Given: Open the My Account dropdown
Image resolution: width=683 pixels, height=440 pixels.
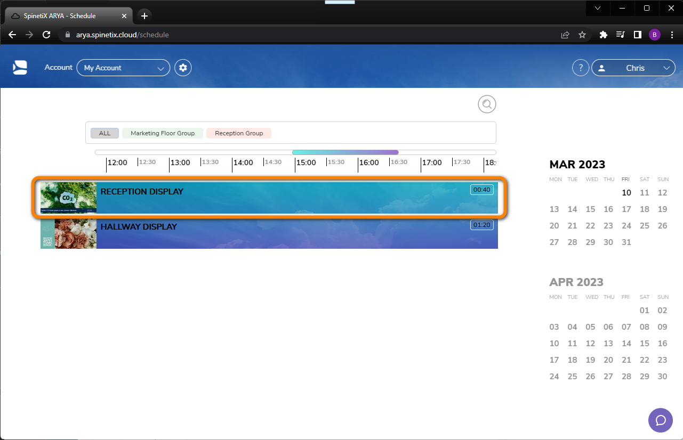Looking at the screenshot, I should (123, 68).
